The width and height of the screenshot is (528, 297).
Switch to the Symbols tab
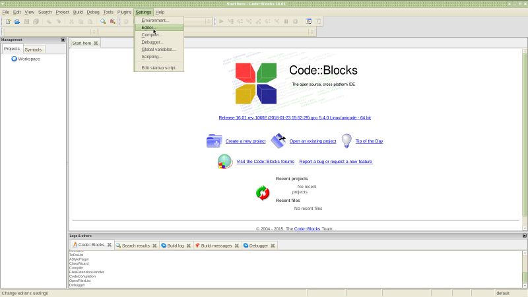pyautogui.click(x=33, y=49)
